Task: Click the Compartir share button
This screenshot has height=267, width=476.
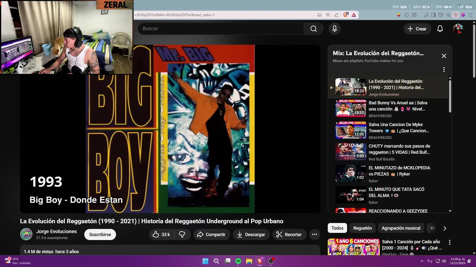Action: [x=211, y=234]
